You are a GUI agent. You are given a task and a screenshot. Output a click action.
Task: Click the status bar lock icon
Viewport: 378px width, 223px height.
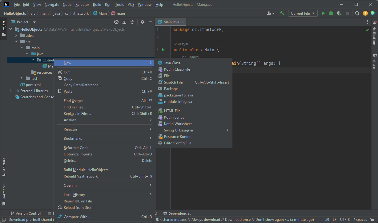click(372, 220)
